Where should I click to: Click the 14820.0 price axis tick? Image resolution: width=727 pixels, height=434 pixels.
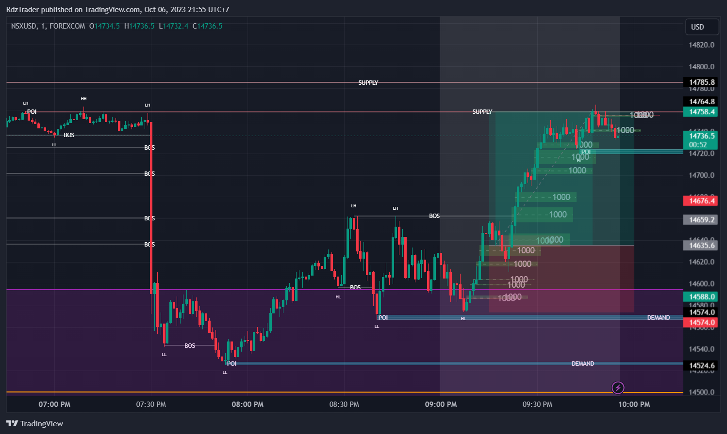pyautogui.click(x=702, y=45)
